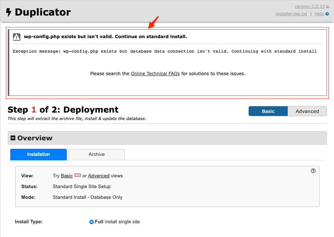Click the Duplicator lightning bolt logo
This screenshot has height=237, width=334.
pyautogui.click(x=9, y=13)
